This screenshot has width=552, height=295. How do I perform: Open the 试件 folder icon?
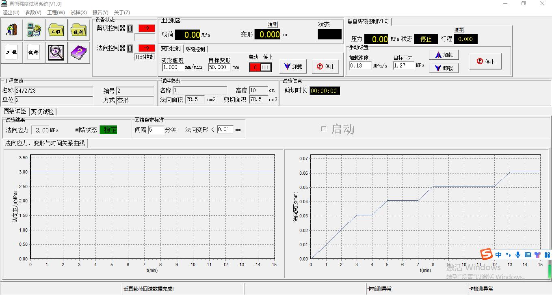78,30
